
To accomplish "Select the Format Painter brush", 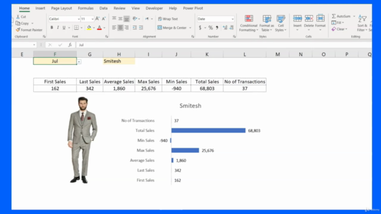I will coord(18,30).
